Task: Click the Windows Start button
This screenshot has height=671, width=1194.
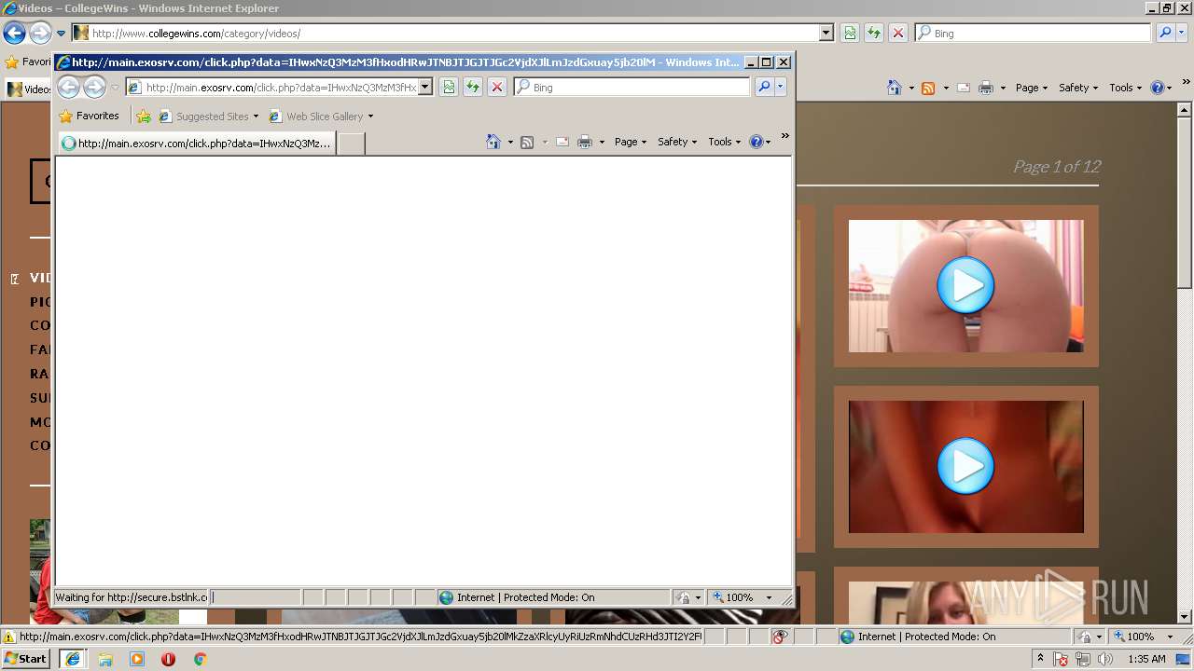Action: 26,659
